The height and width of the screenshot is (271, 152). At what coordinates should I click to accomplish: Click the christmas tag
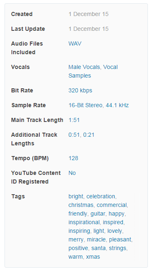point(81,205)
